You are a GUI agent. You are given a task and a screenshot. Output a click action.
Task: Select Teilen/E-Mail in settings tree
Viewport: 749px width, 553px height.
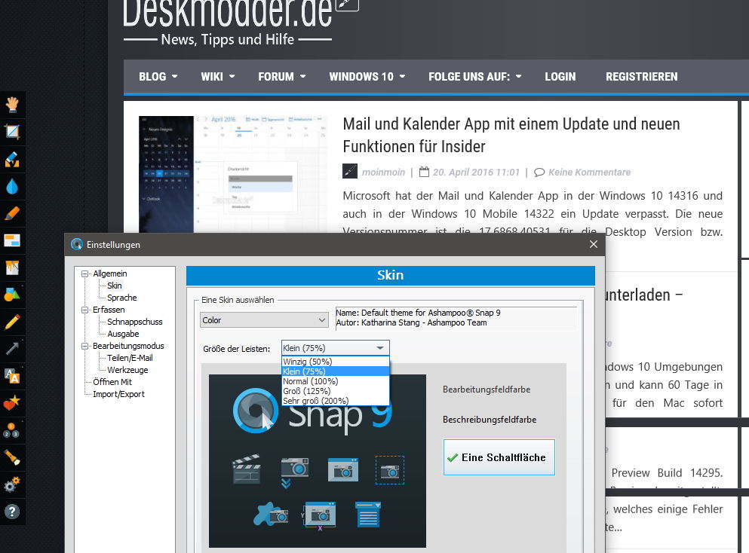click(130, 358)
